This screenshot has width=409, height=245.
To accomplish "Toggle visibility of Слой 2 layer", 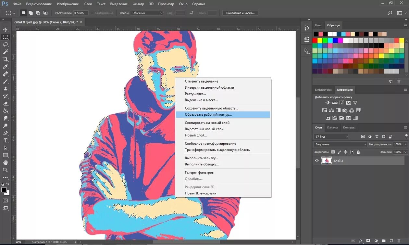I will 317,161.
